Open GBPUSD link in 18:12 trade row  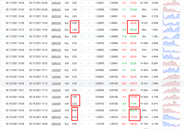(x=56, y=30)
